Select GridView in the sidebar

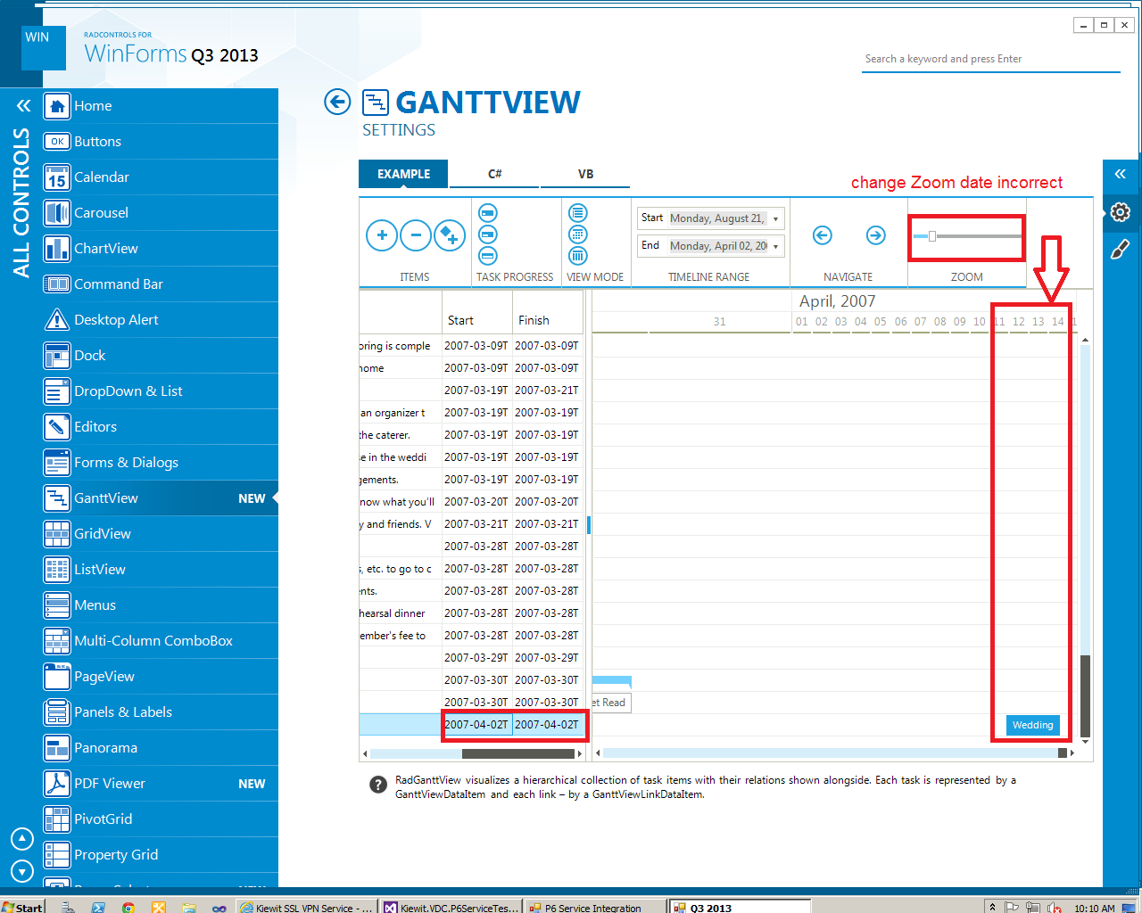coord(161,534)
